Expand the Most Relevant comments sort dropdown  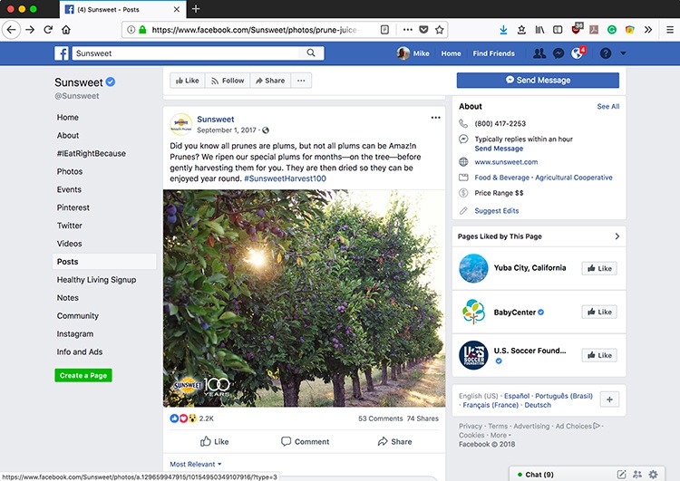pos(196,464)
